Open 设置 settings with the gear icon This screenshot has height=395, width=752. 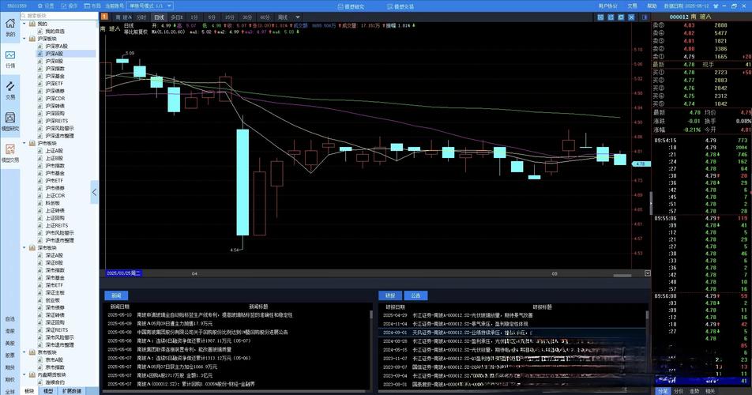tap(46, 6)
